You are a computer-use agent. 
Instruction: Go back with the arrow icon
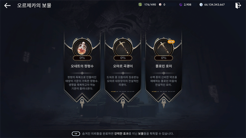(x=7, y=6)
